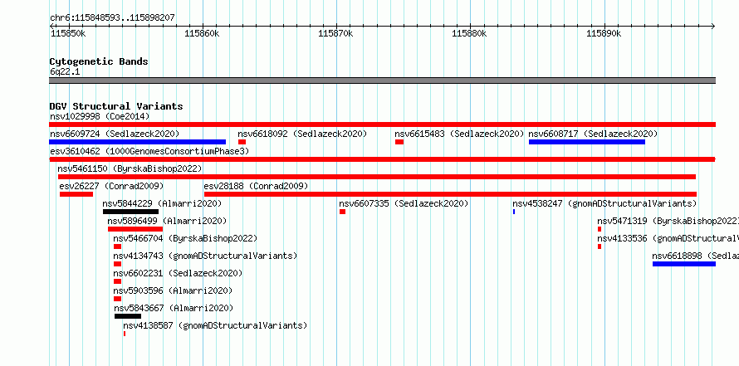Screen dimensions: 739x366
Task: Open the esv3610462 (1000GenomesConsortiumPhase3) label
Action: 149,151
